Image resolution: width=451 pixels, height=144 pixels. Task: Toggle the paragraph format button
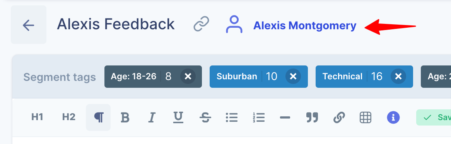[98, 117]
